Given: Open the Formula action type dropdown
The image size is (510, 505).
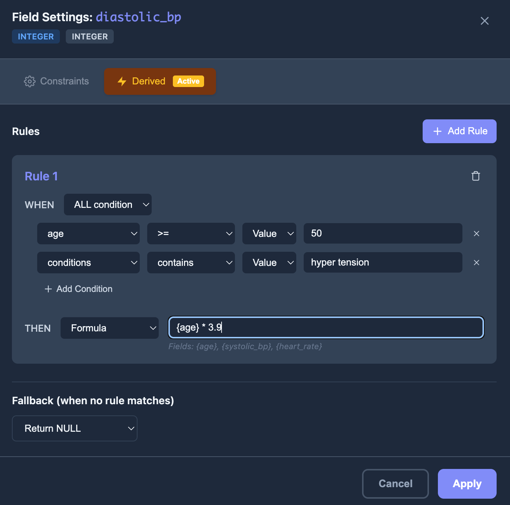Looking at the screenshot, I should point(109,328).
